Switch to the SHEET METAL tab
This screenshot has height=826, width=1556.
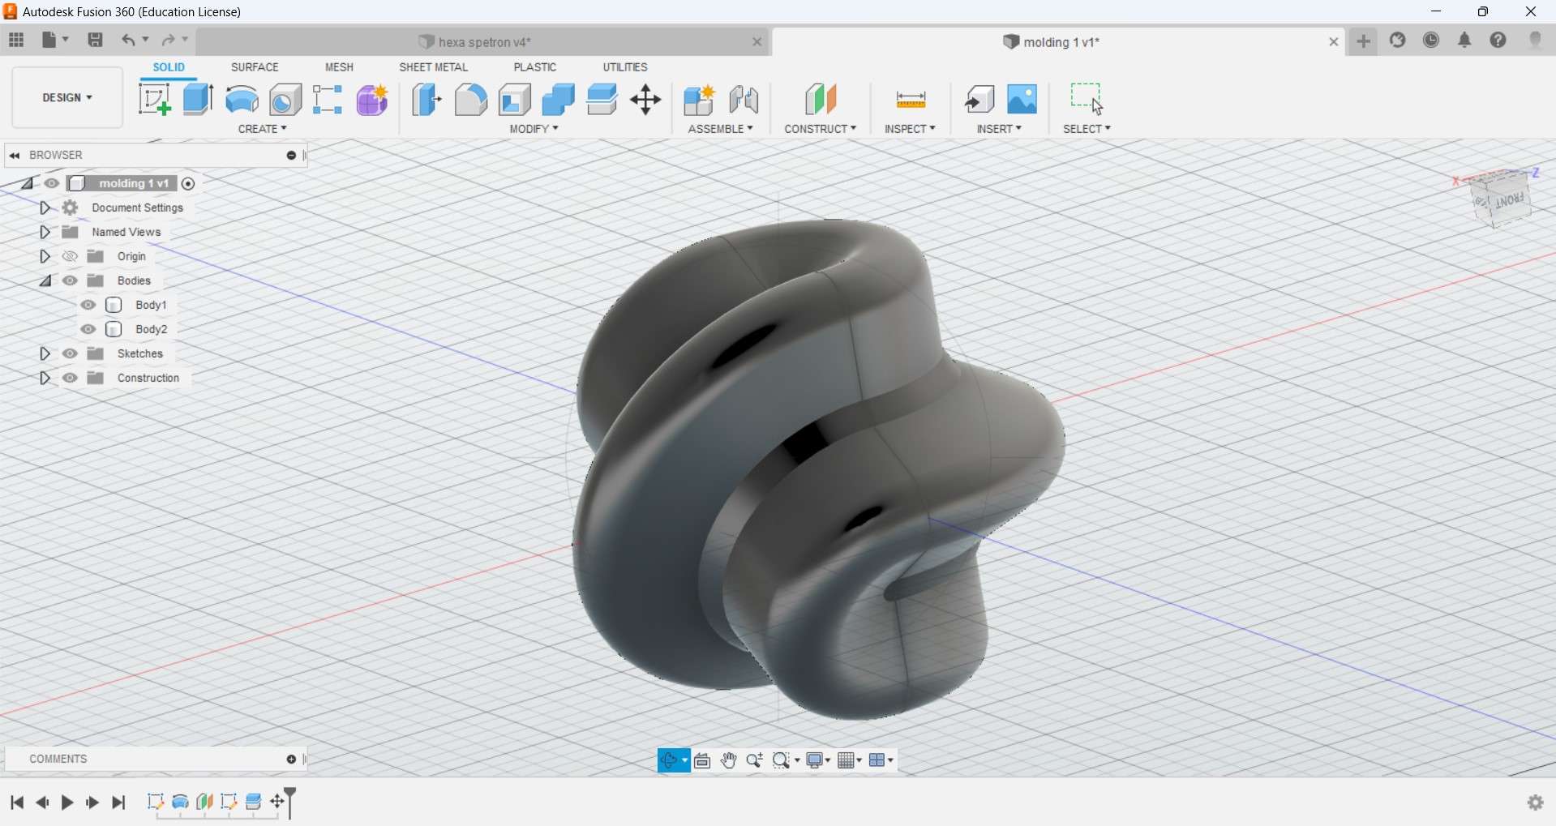(x=434, y=67)
